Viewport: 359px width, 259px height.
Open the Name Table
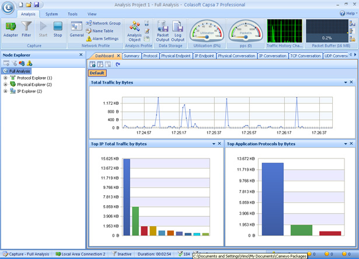coord(100,31)
